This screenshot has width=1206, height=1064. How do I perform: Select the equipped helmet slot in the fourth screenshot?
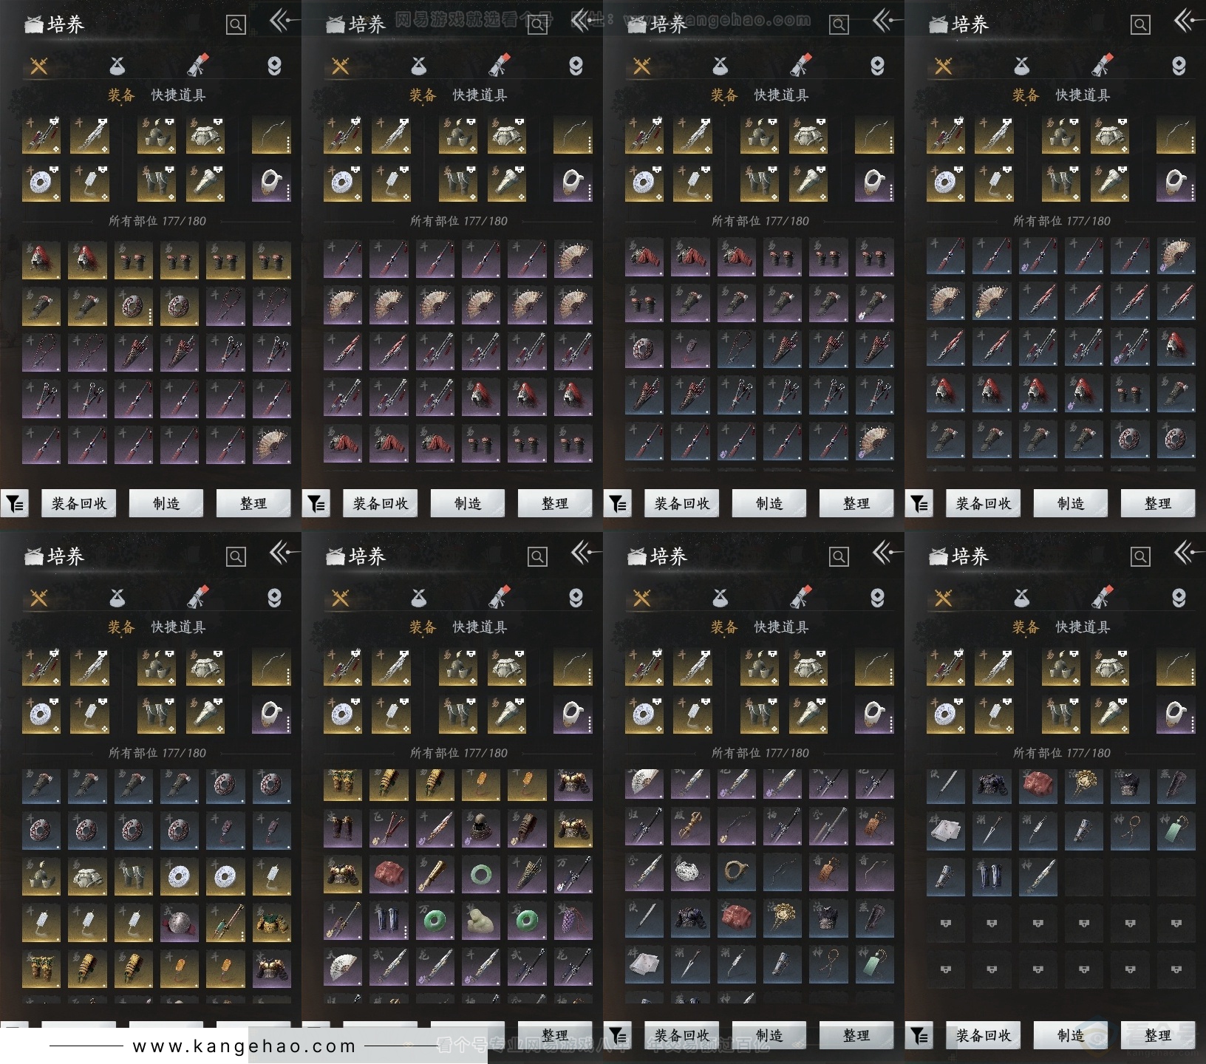[1061, 134]
